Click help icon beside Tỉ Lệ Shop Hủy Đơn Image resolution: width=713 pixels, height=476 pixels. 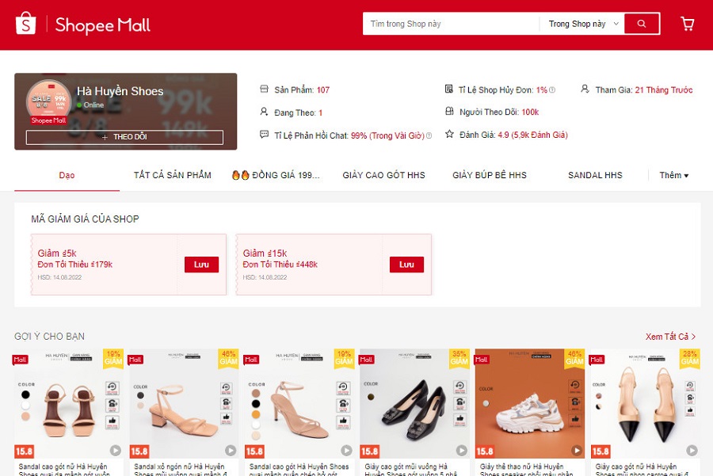(x=552, y=90)
